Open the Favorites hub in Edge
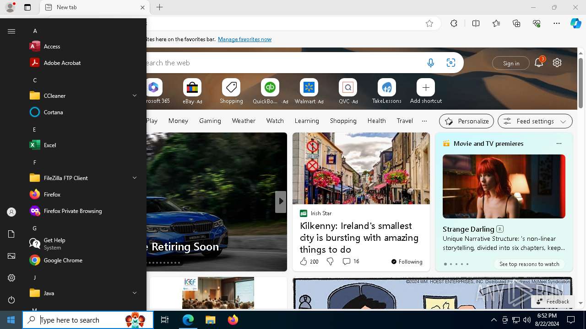 pos(496,23)
